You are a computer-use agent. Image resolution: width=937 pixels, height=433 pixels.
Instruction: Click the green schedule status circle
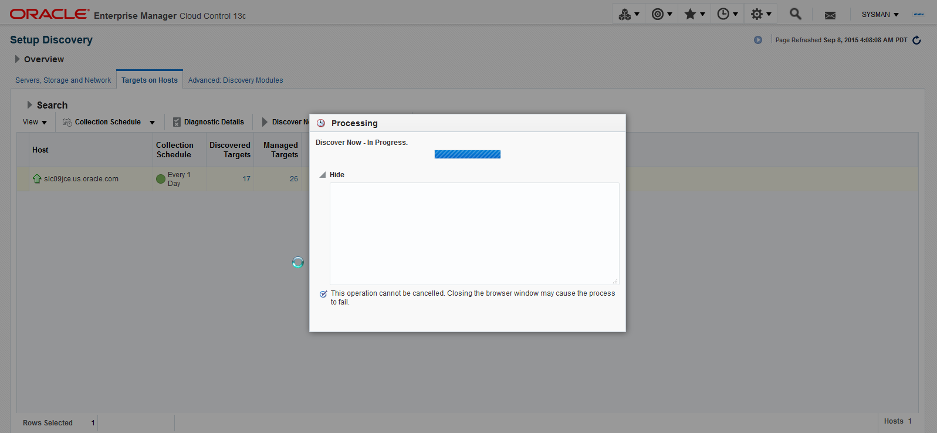point(161,179)
